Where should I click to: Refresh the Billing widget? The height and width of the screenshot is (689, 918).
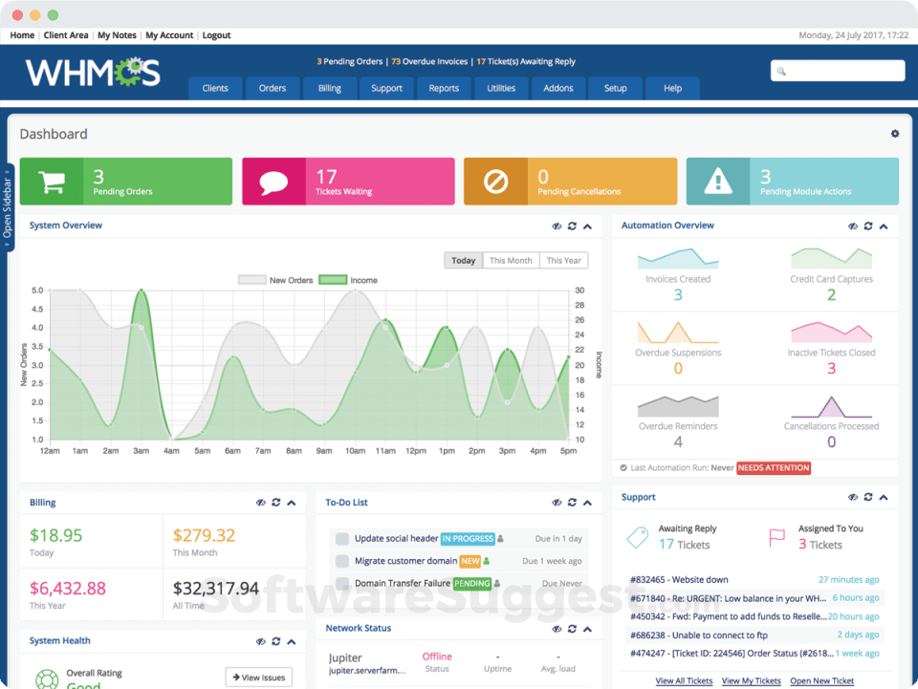click(276, 503)
